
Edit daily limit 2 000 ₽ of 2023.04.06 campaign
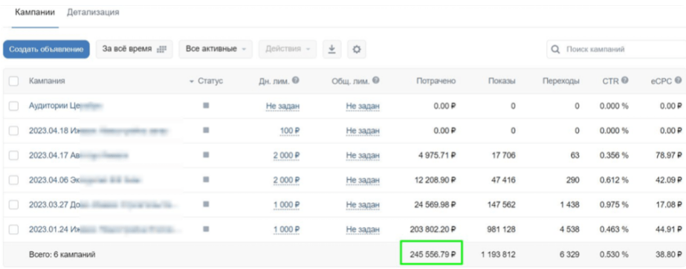(x=287, y=180)
